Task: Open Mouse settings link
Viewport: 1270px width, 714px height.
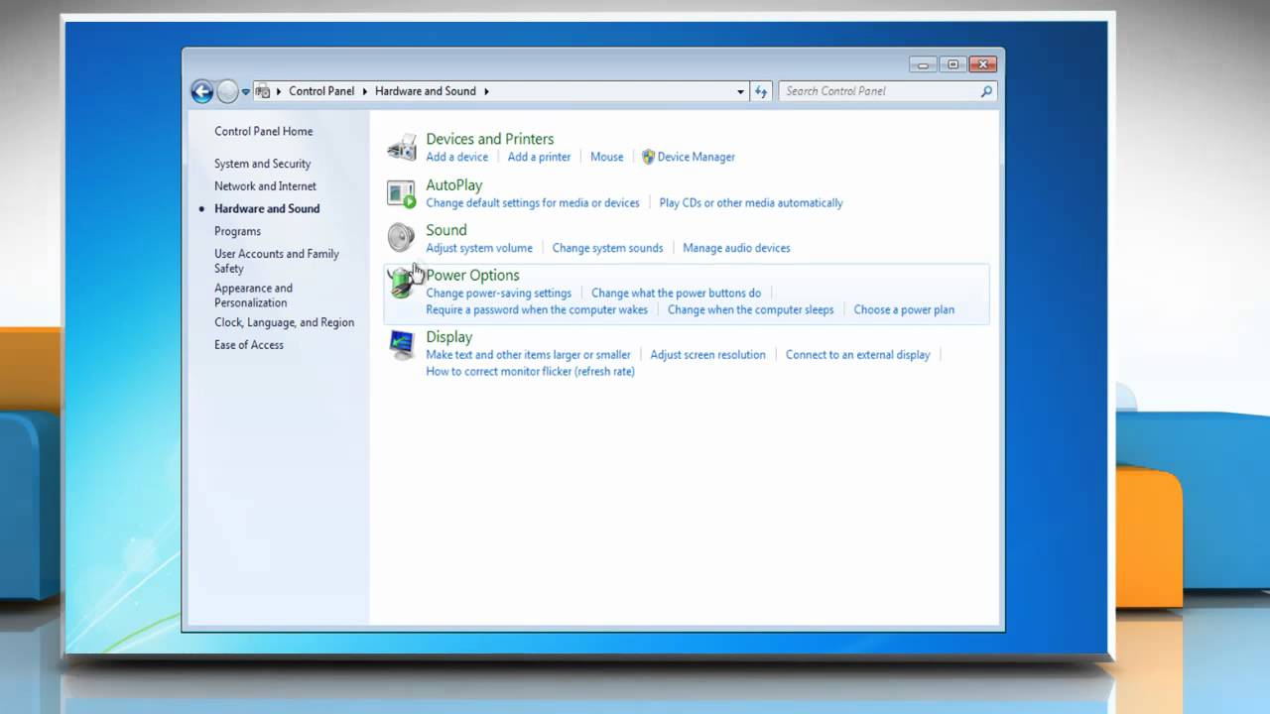Action: point(607,157)
